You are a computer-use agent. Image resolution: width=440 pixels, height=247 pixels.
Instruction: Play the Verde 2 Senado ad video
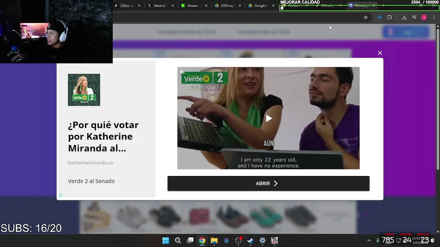point(268,118)
